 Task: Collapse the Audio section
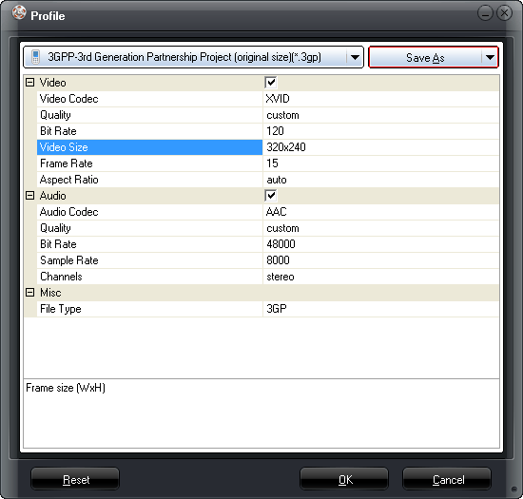30,196
